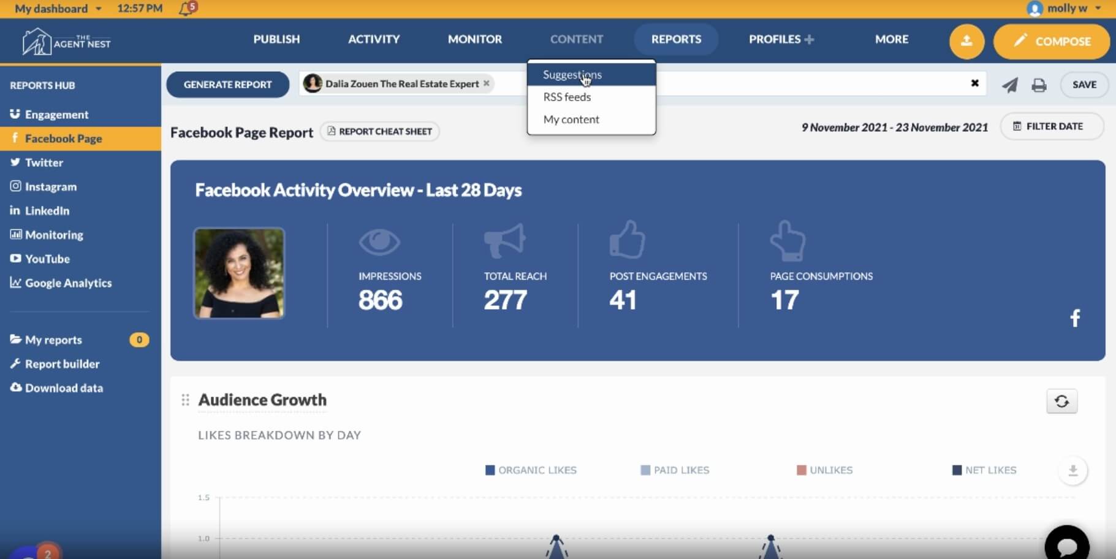The height and width of the screenshot is (559, 1116).
Task: Open the Profiles tab
Action: [775, 39]
